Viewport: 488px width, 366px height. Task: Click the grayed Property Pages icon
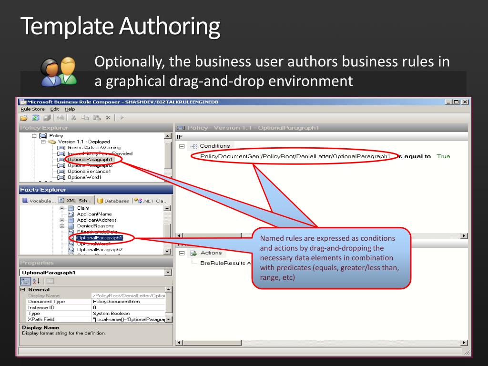point(50,281)
